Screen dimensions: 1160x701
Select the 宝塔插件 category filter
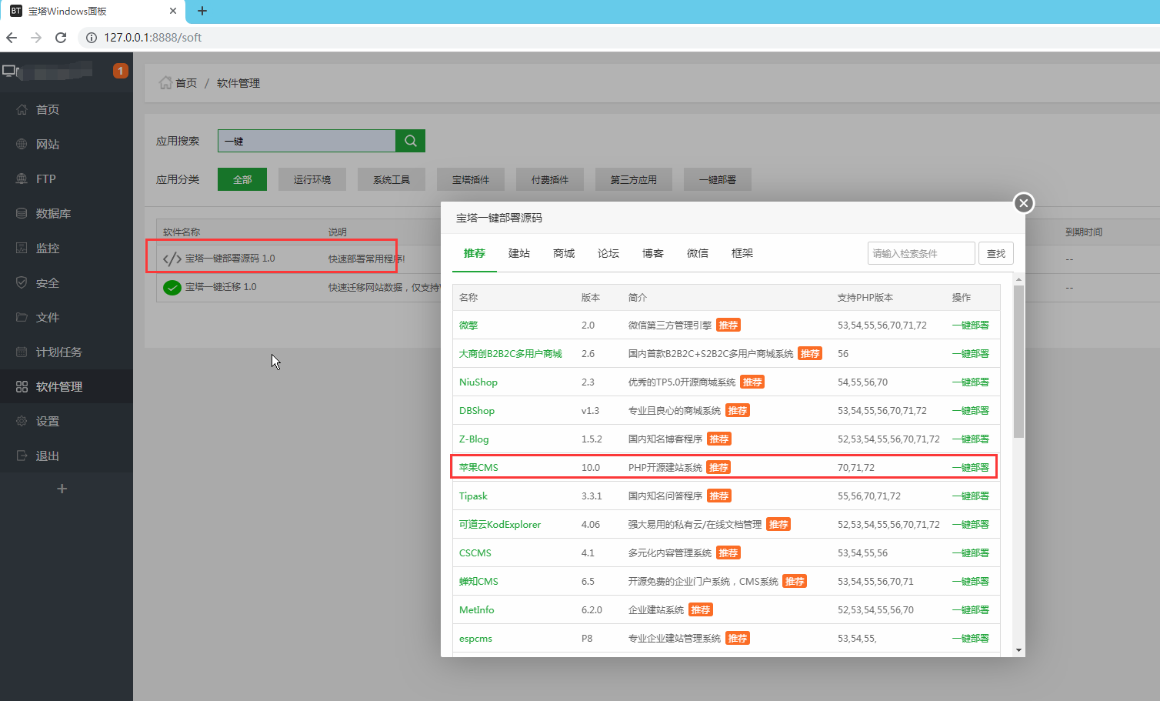click(471, 179)
